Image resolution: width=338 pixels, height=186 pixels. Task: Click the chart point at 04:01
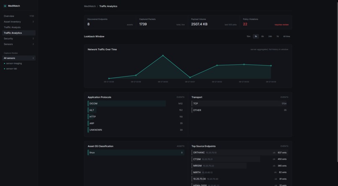click(x=190, y=77)
